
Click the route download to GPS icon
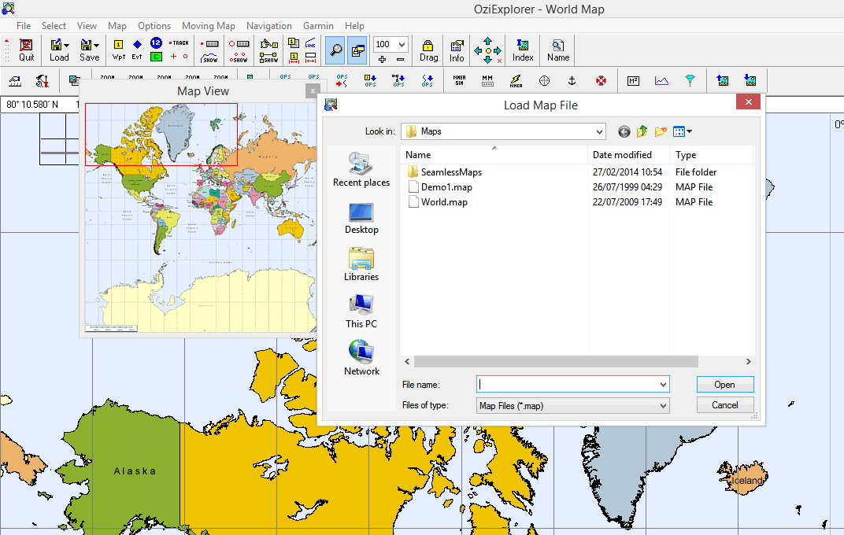398,81
